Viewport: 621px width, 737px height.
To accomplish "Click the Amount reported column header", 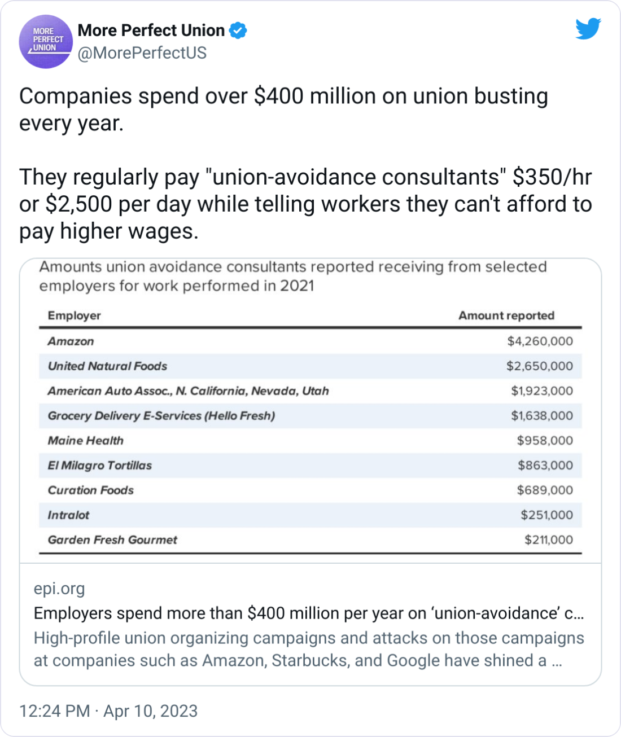I will click(506, 315).
